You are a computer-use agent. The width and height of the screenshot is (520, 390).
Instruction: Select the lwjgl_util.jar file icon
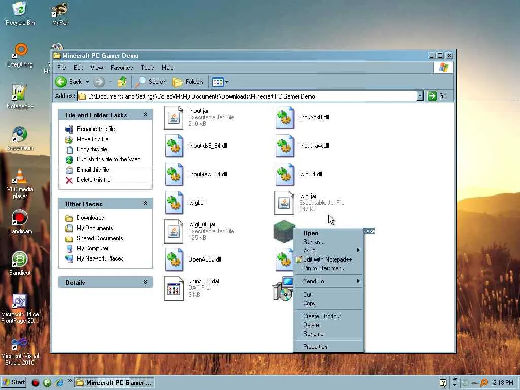(x=174, y=232)
